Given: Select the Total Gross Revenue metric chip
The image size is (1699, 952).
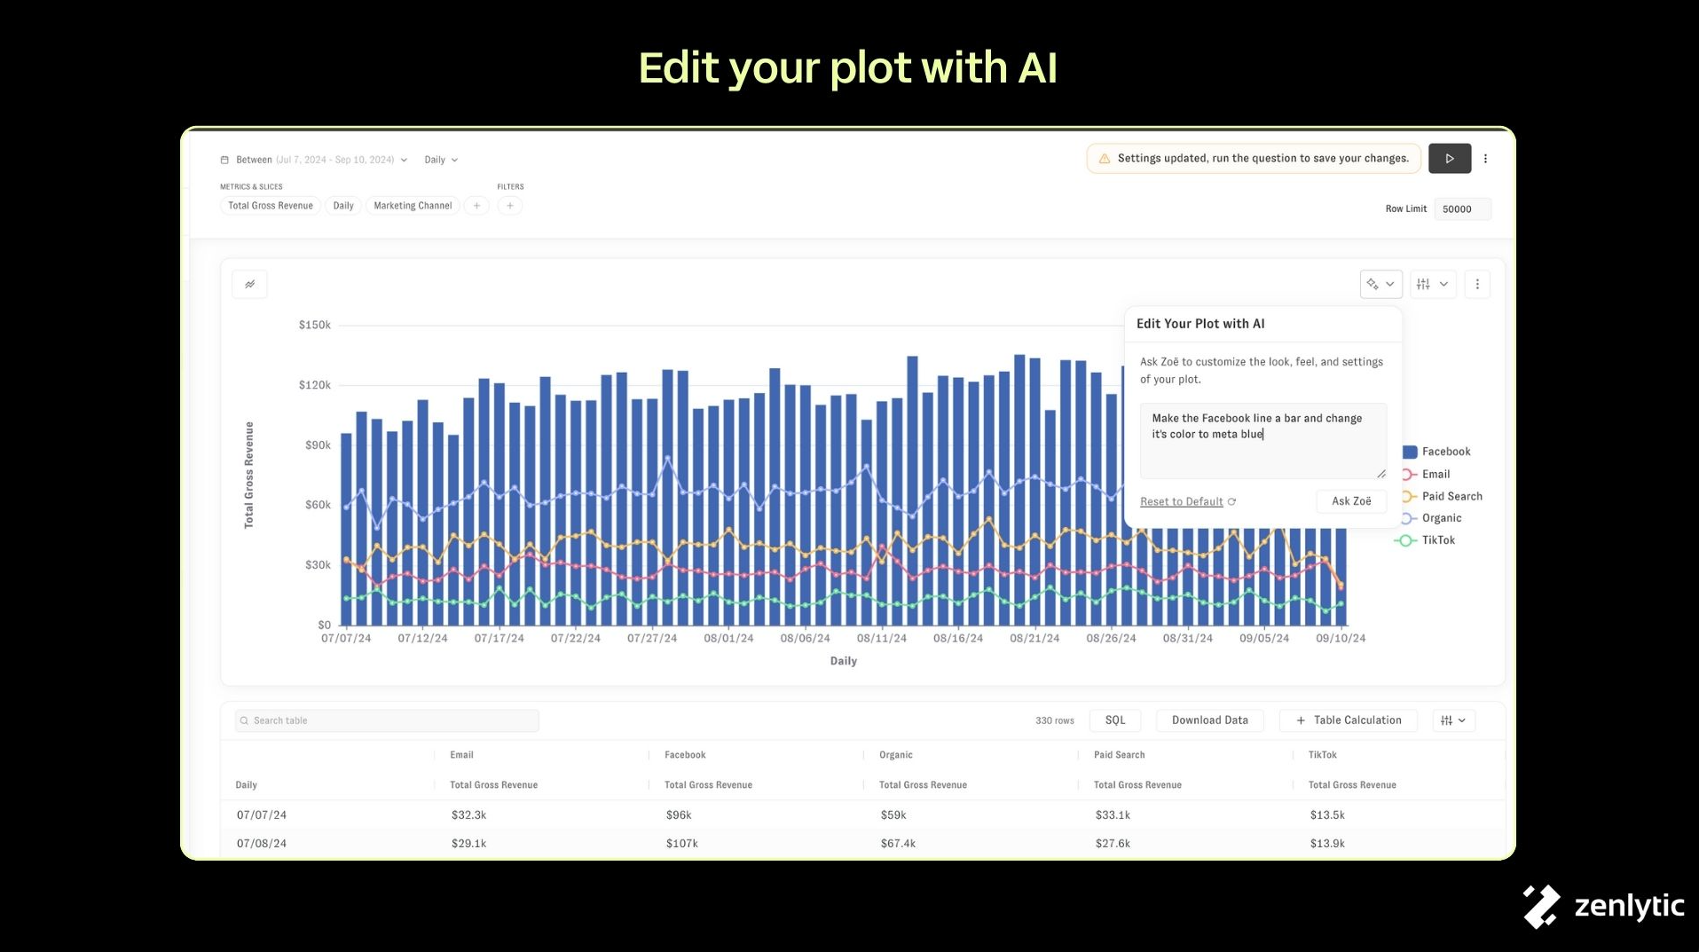Looking at the screenshot, I should click(271, 206).
